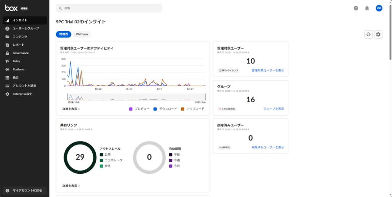This screenshot has height=197, width=392.
Task: Open the settings gear icon
Action: coord(378,34)
